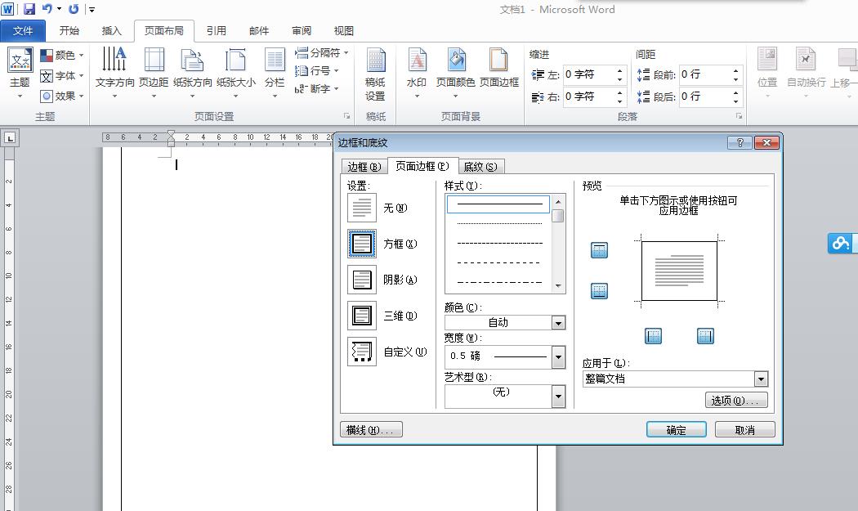Click the dialog help question button
This screenshot has height=511, width=858.
(x=740, y=142)
